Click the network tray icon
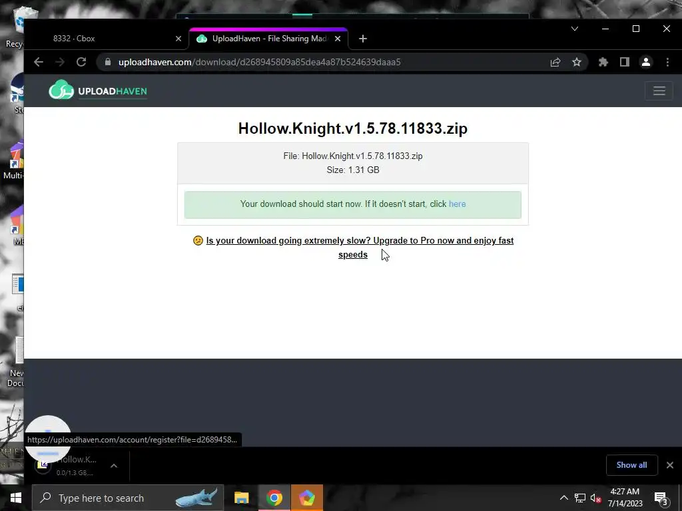 (580, 498)
